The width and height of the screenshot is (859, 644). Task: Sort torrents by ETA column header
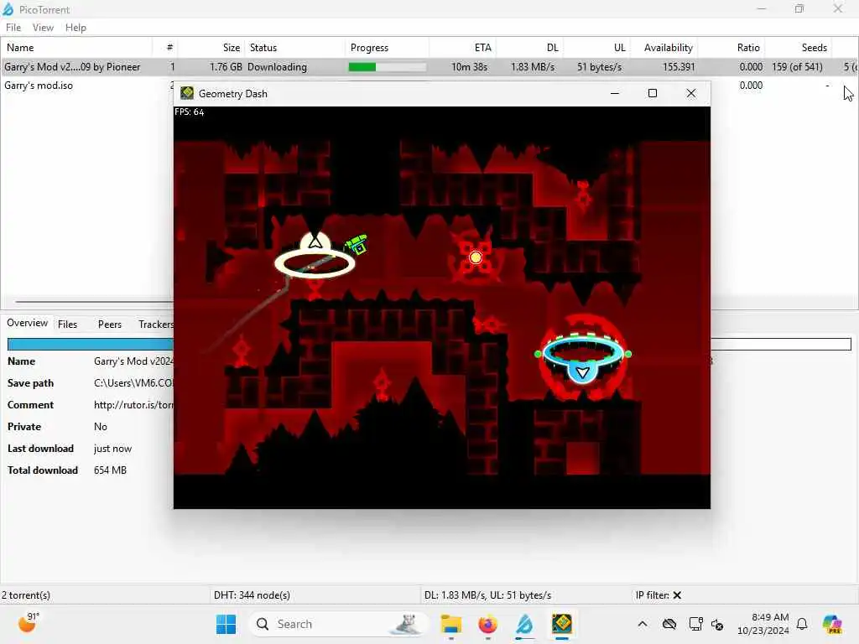coord(462,48)
